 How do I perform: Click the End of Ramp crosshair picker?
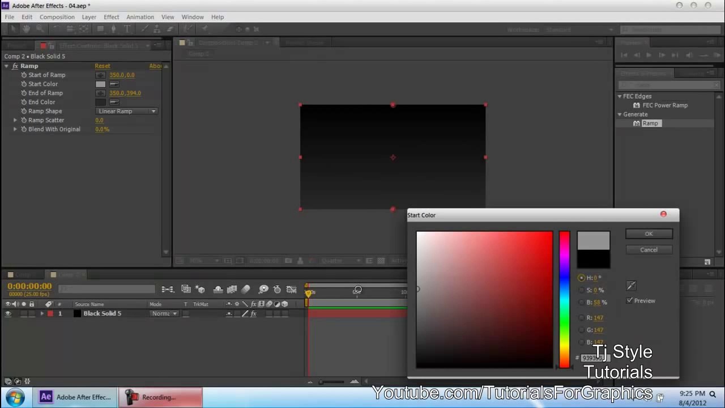[100, 93]
